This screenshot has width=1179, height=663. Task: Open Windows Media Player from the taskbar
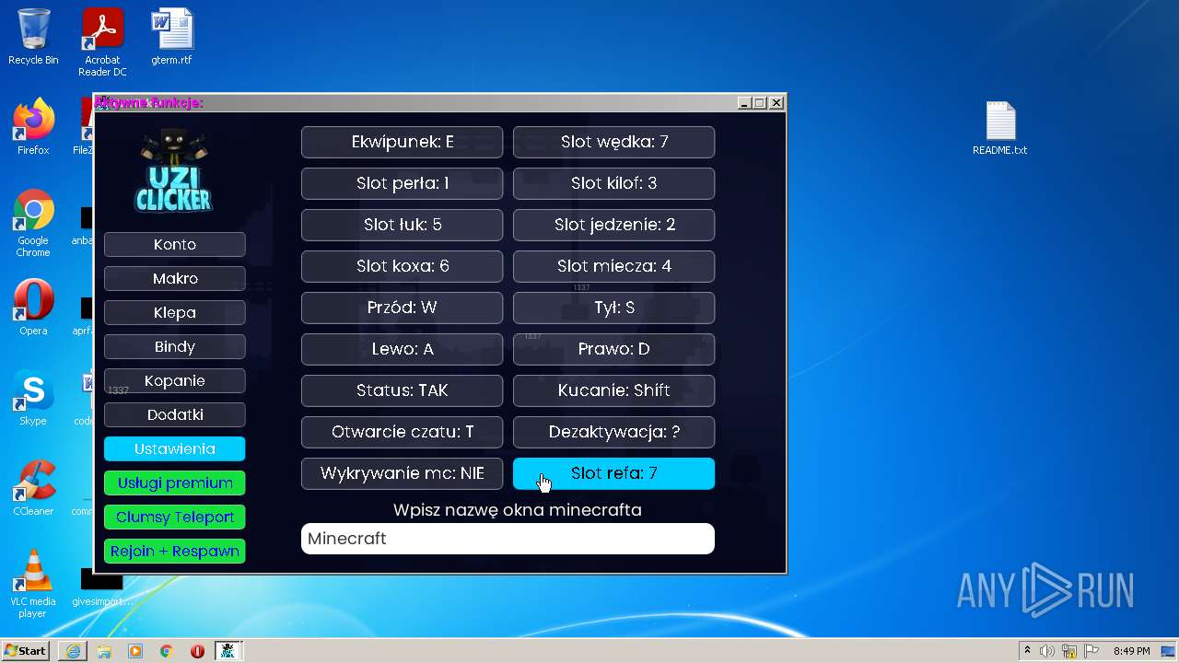pyautogui.click(x=135, y=651)
